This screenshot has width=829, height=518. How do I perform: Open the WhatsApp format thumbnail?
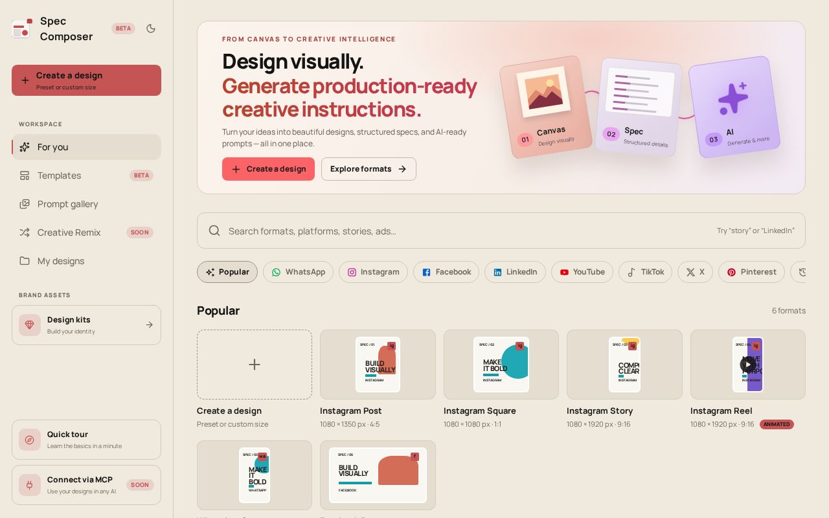[255, 475]
